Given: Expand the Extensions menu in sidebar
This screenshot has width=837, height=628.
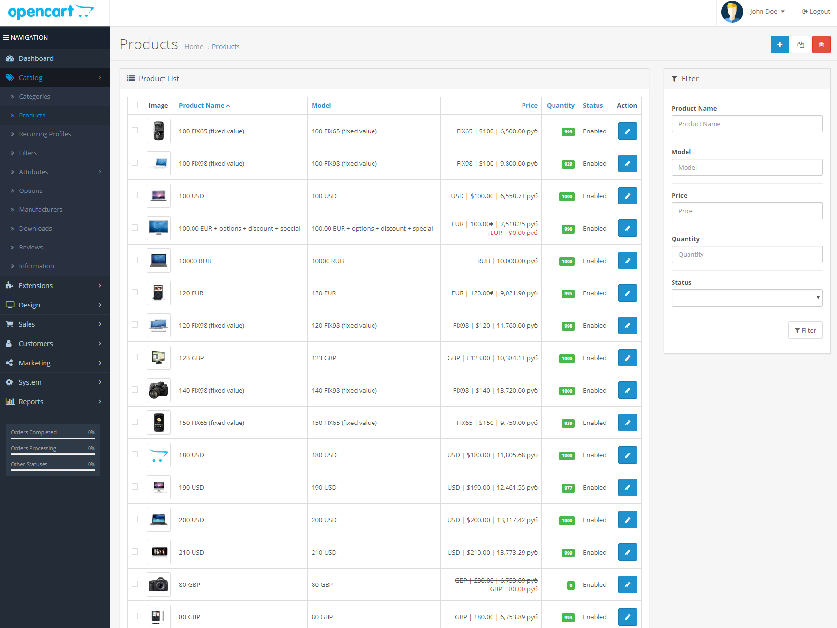Looking at the screenshot, I should point(55,286).
